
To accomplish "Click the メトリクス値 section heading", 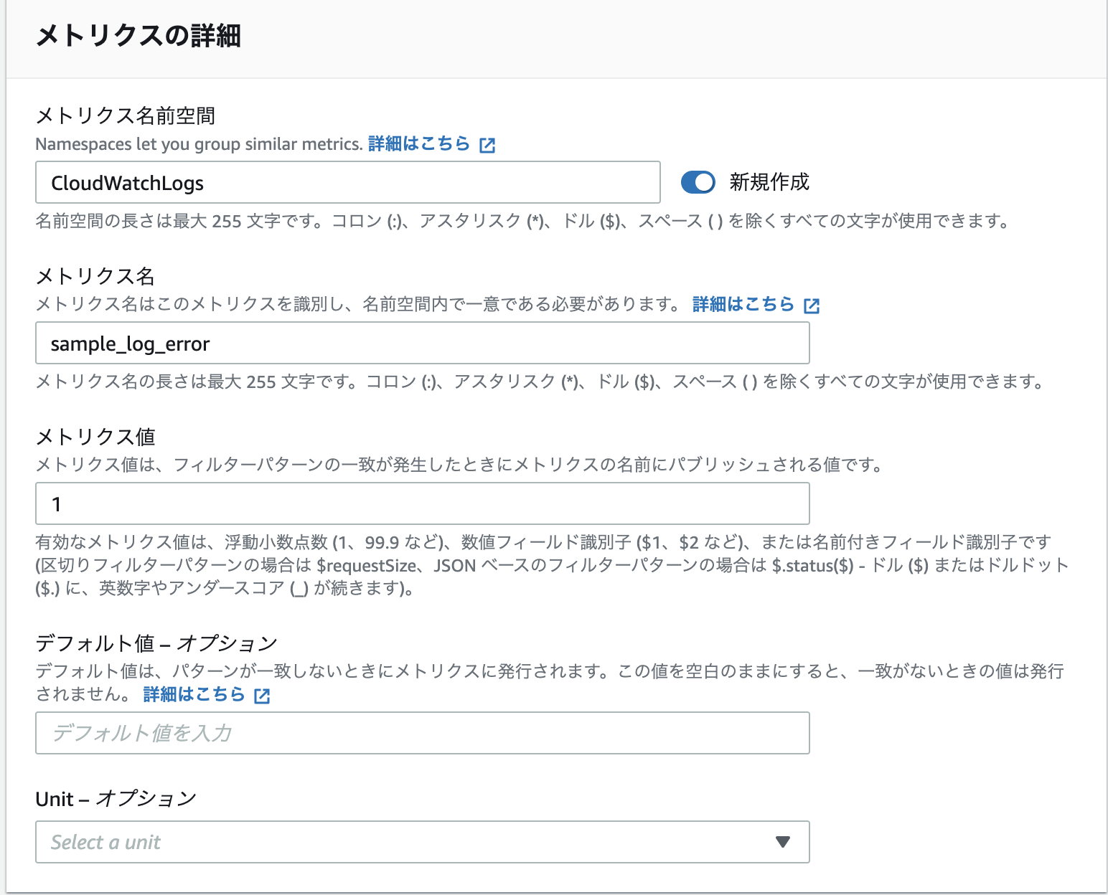I will (x=94, y=436).
